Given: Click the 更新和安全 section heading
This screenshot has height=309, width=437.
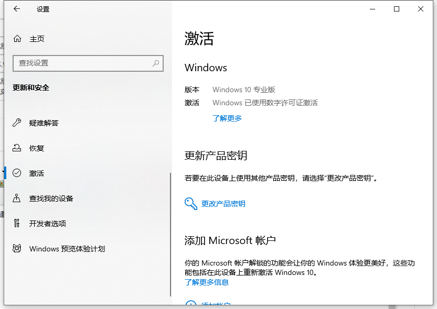Looking at the screenshot, I should click(x=31, y=87).
